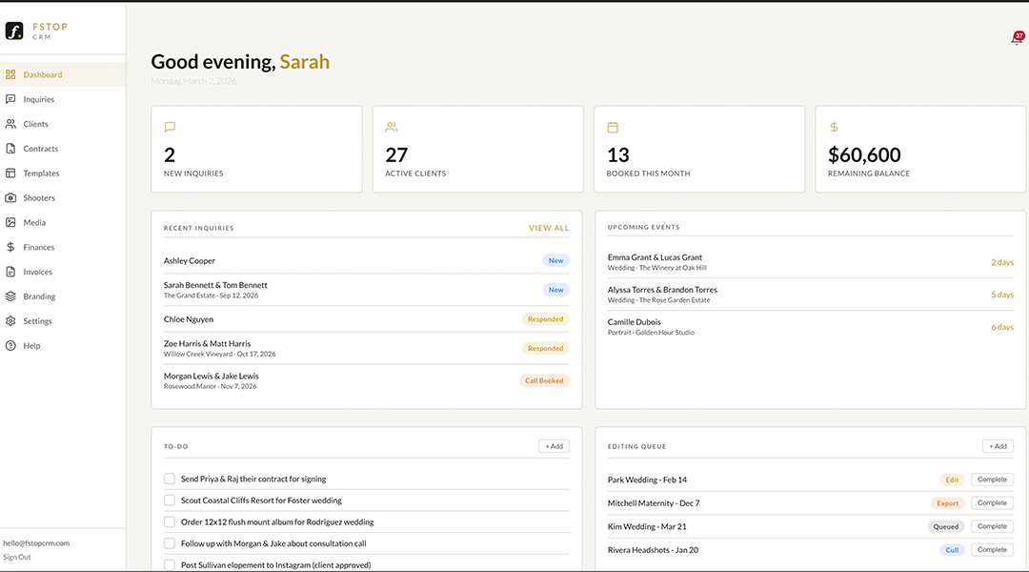Click VIEW ALL on Recent Inquiries
The image size is (1029, 572).
(549, 228)
